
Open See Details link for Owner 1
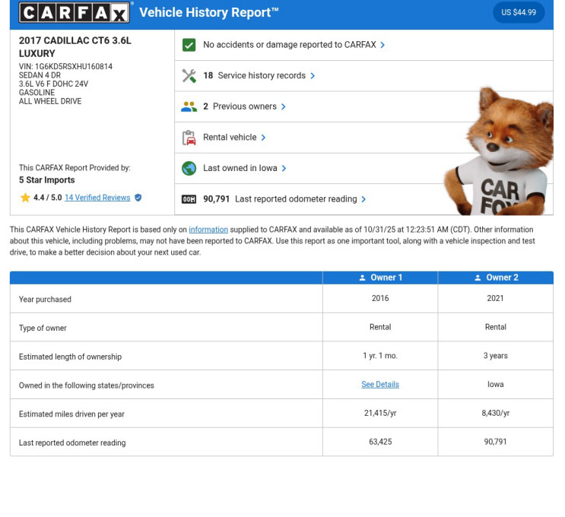(380, 385)
